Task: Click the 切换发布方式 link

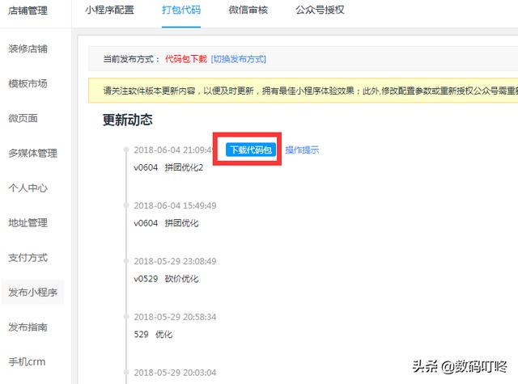Action: [238, 59]
